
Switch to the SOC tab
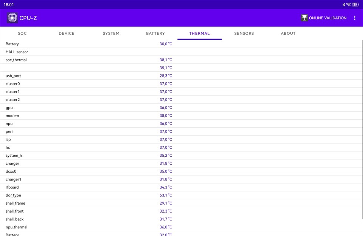click(x=22, y=33)
